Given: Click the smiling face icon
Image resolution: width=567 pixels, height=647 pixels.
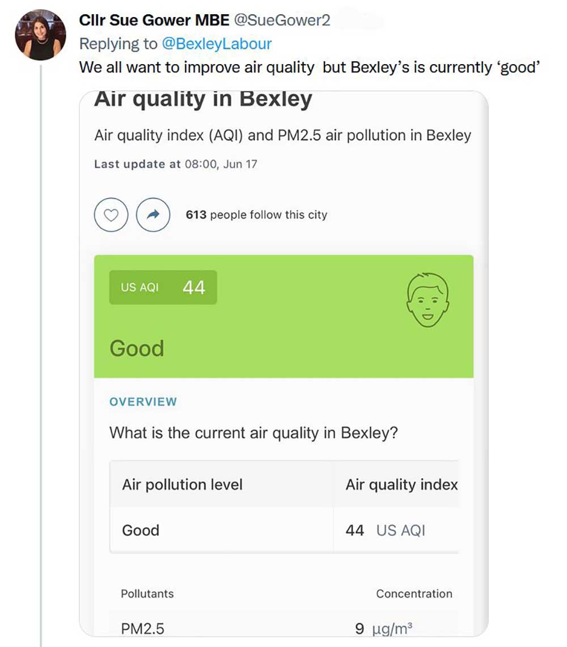Looking at the screenshot, I should click(x=428, y=300).
